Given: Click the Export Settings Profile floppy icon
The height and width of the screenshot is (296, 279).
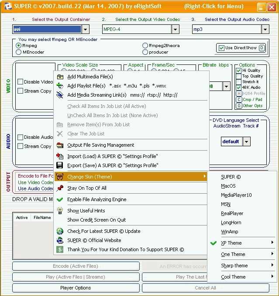Looking at the screenshot, I should coord(60,165).
